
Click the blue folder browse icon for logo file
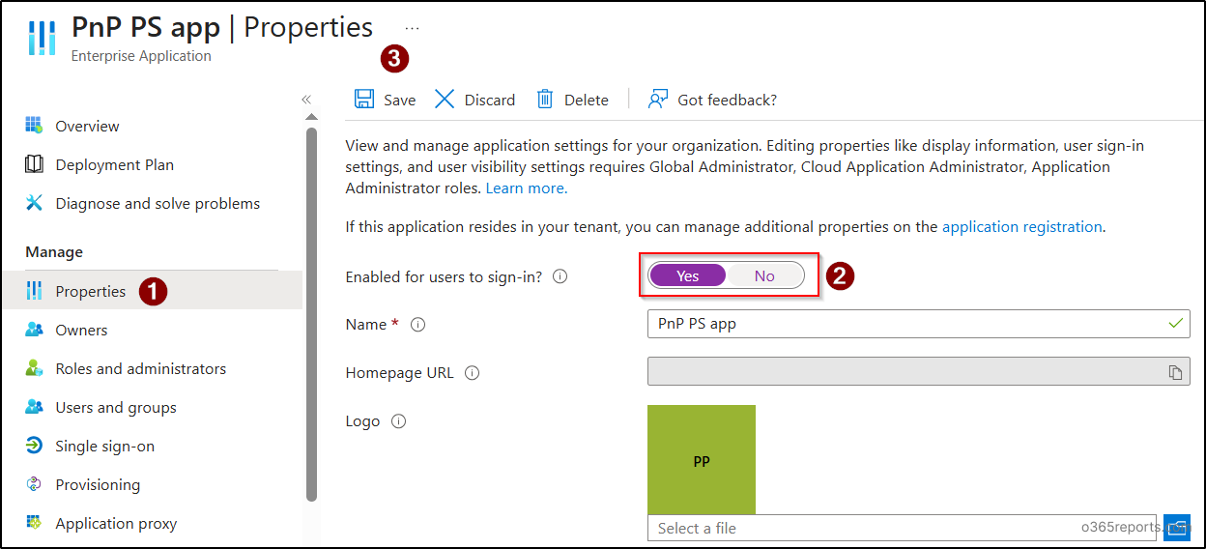pos(1176,527)
